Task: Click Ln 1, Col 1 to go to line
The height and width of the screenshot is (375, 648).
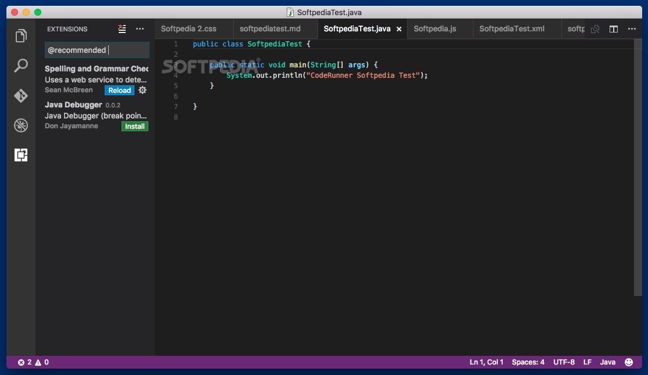Action: 486,362
